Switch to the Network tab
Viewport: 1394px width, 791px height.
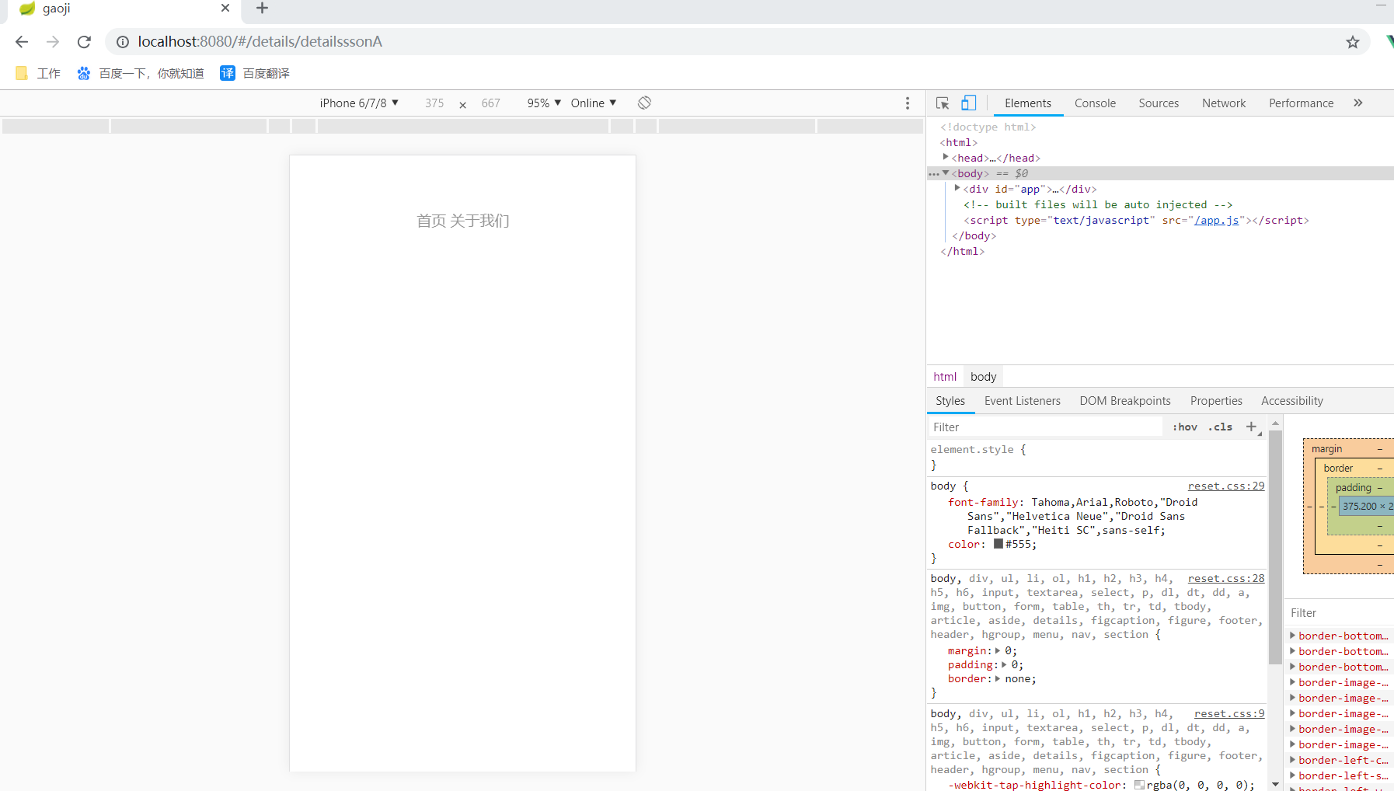coord(1224,103)
